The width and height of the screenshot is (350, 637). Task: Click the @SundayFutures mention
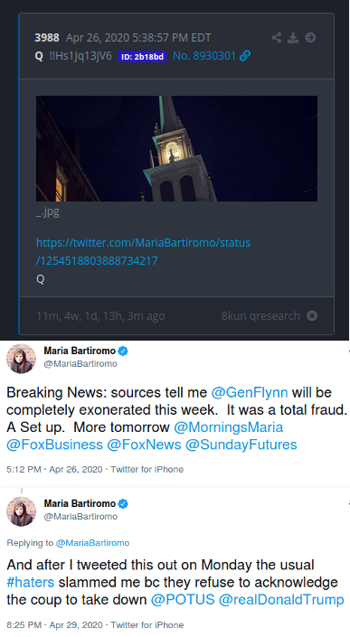pos(241,445)
